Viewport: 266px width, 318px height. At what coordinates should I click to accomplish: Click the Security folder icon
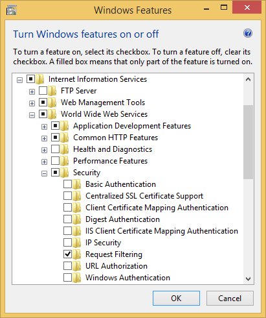pyautogui.click(x=65, y=173)
